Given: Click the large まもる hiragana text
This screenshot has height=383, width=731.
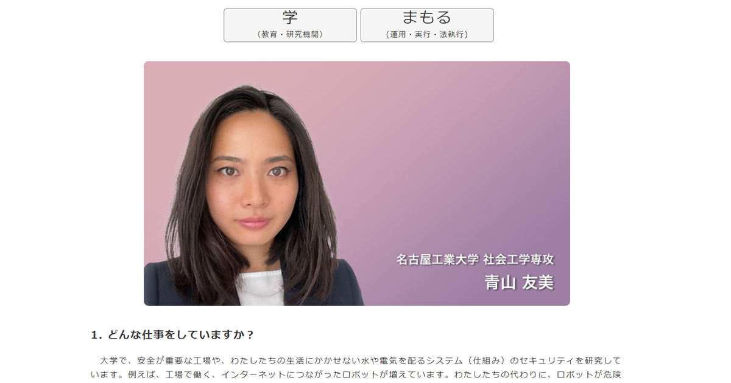Looking at the screenshot, I should (x=427, y=18).
